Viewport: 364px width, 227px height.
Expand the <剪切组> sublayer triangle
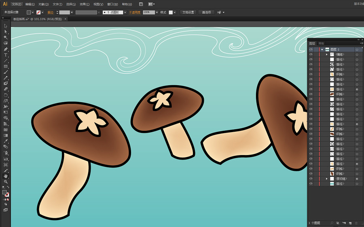tap(327, 179)
